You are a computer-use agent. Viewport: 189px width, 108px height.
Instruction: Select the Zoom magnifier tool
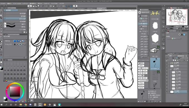(1, 11)
